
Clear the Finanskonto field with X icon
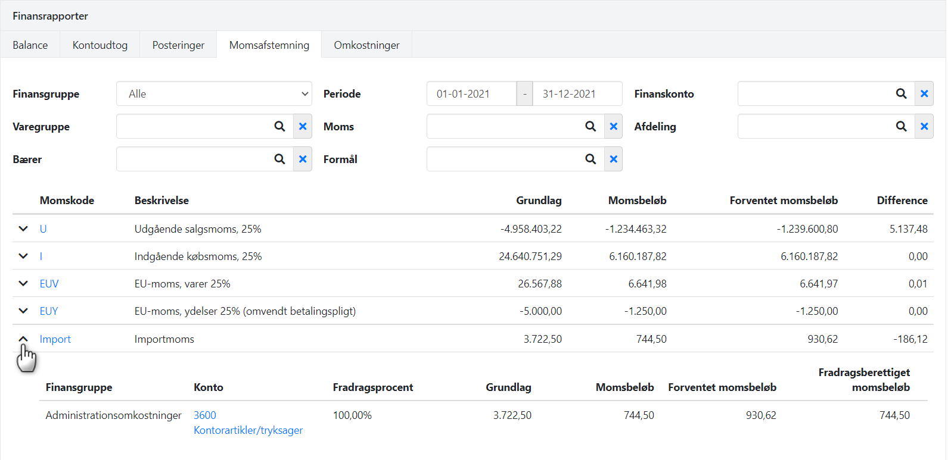[924, 93]
